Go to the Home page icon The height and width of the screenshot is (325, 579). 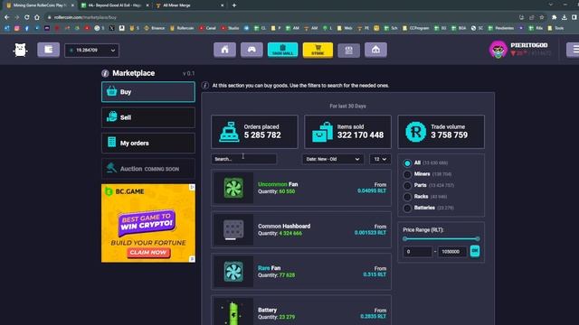[224, 50]
